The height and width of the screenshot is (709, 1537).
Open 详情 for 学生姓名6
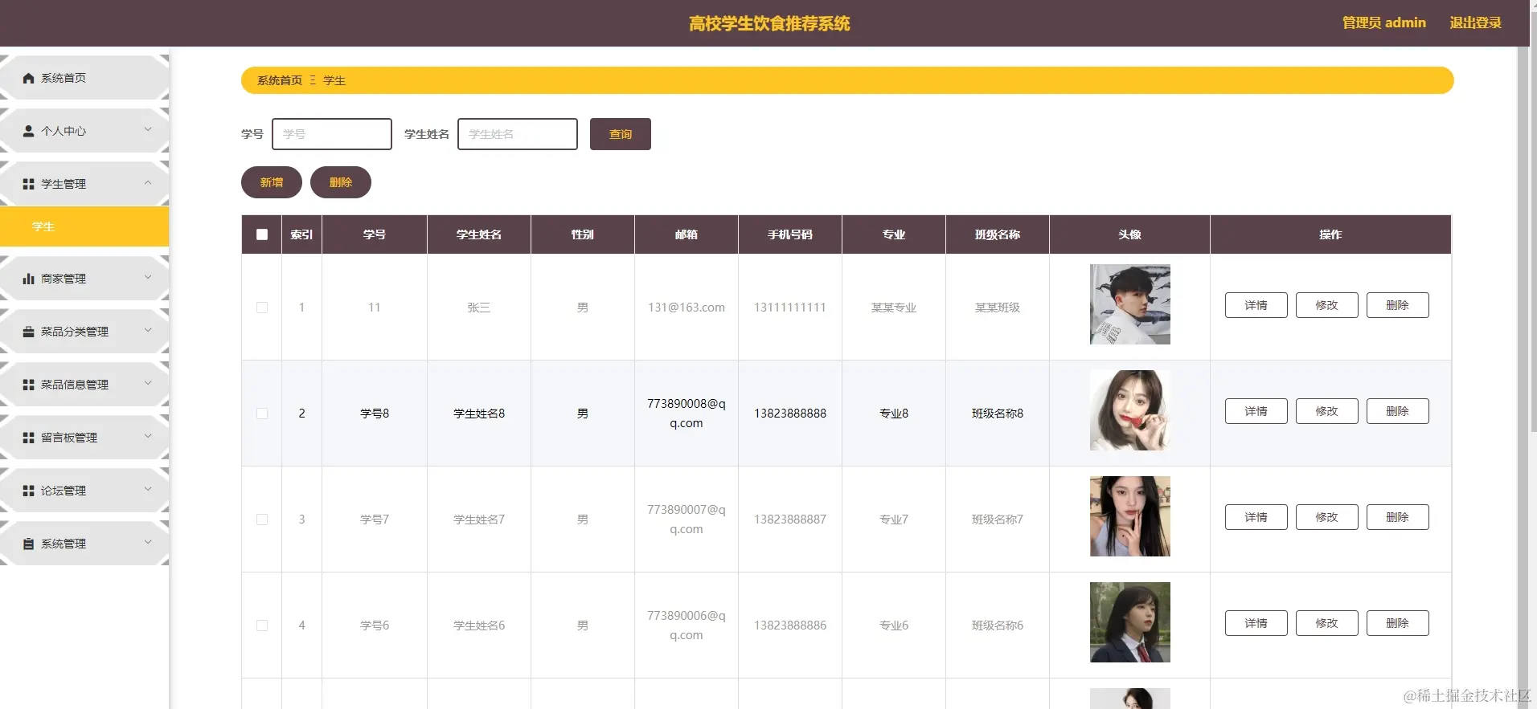coord(1256,623)
